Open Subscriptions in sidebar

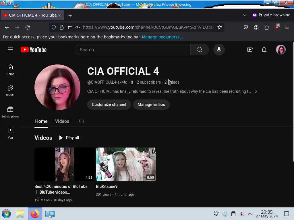(x=10, y=112)
